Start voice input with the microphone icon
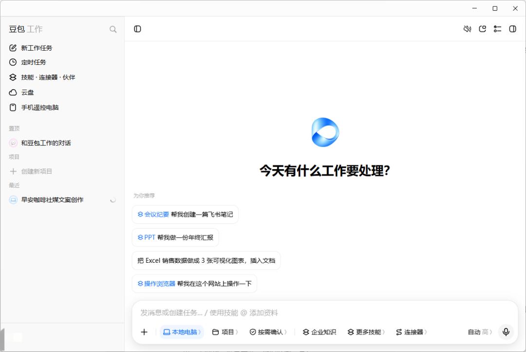The width and height of the screenshot is (526, 352). pyautogui.click(x=506, y=332)
